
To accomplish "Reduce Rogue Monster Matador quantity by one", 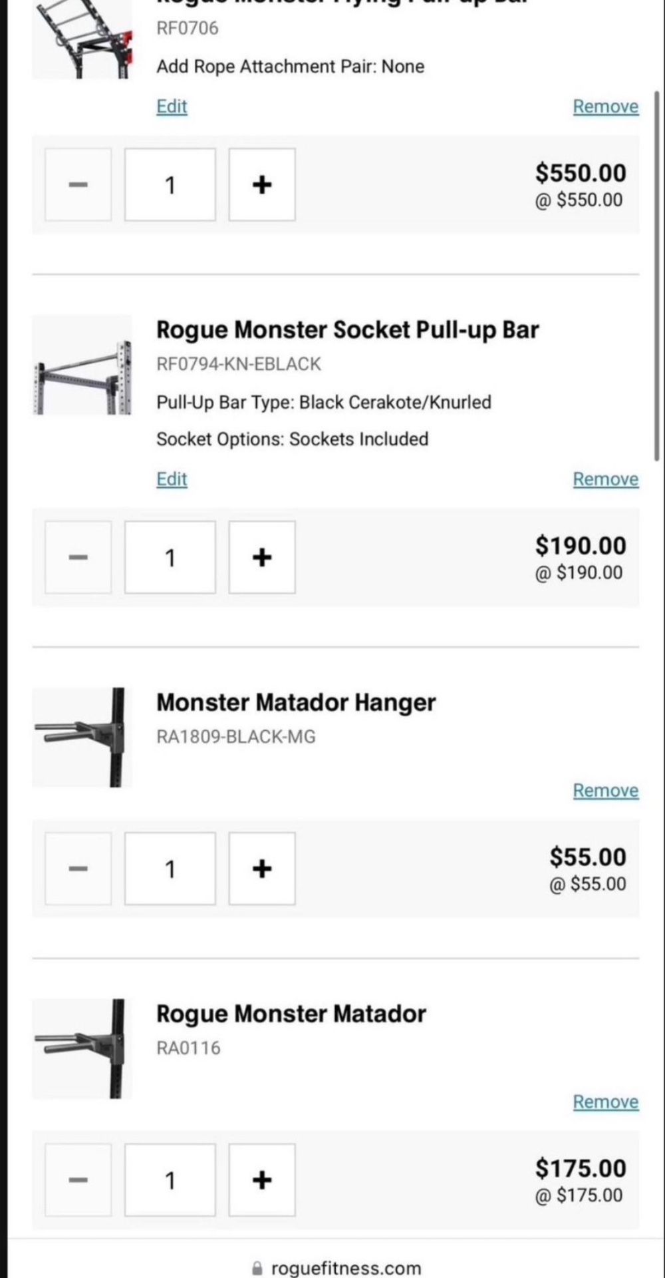I will tap(78, 1179).
